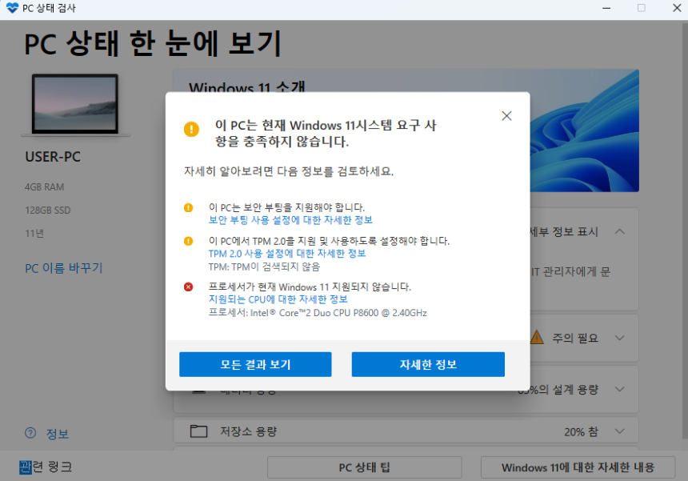Click the PC 상태 한 눈에 보기 heading
The image size is (688, 481).
pos(153,43)
